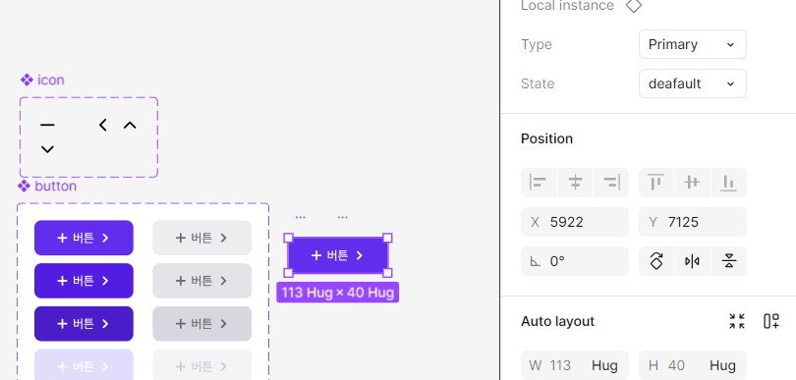Click the bottom-left selection handle
Viewport: 796px width, 380px height.
[x=288, y=273]
